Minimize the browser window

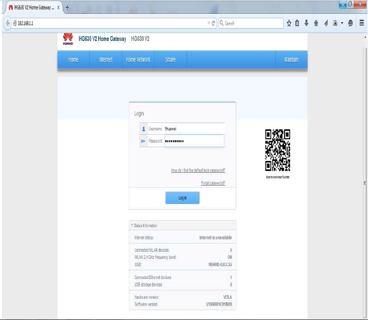(x=343, y=4)
